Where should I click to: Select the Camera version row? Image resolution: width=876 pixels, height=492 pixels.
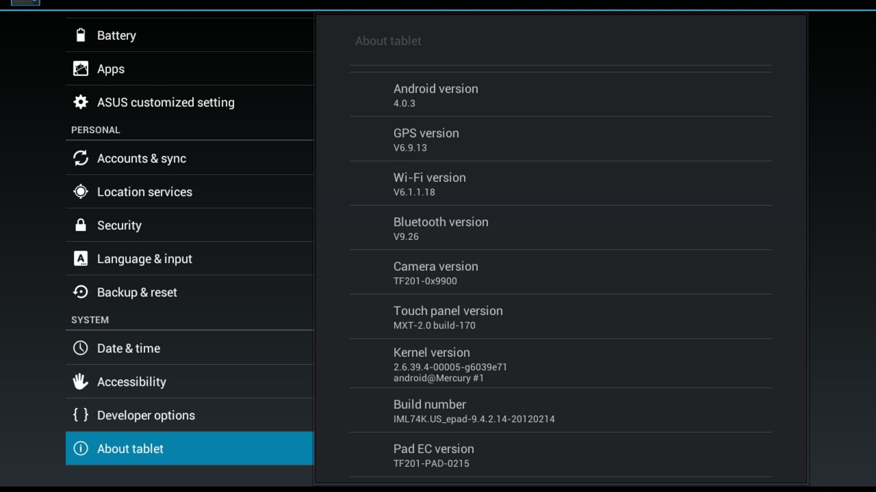(560, 273)
